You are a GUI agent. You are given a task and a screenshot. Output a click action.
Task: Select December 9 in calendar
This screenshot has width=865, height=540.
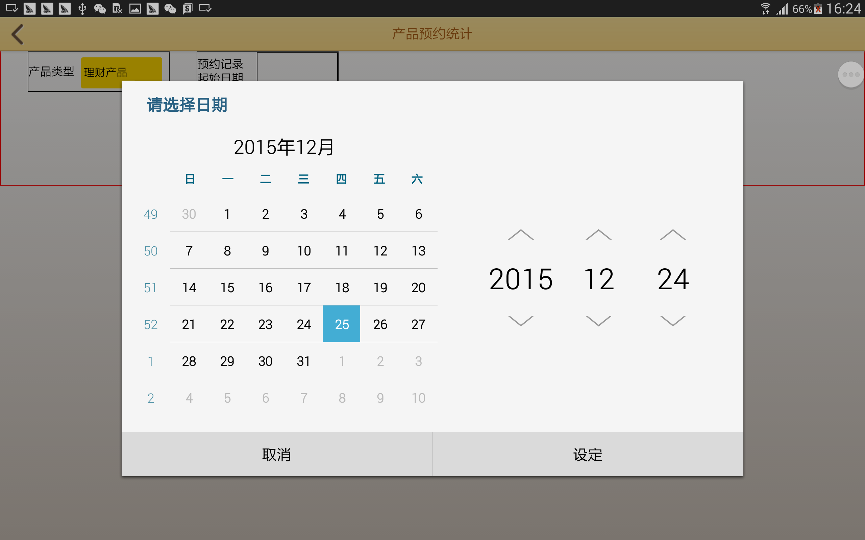pos(265,251)
